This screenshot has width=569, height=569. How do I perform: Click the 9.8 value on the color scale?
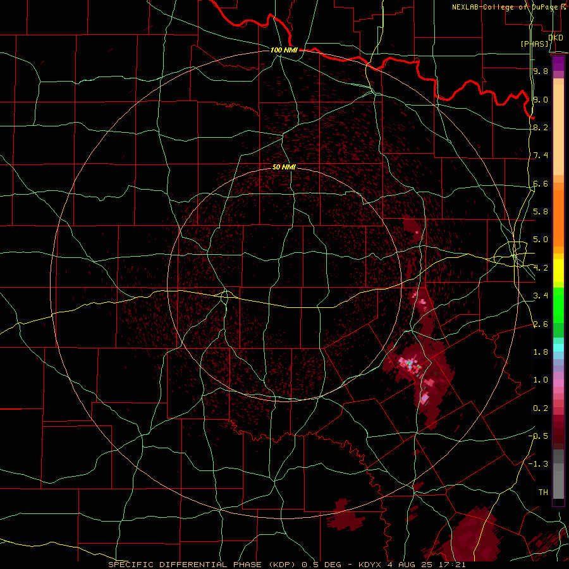(541, 71)
